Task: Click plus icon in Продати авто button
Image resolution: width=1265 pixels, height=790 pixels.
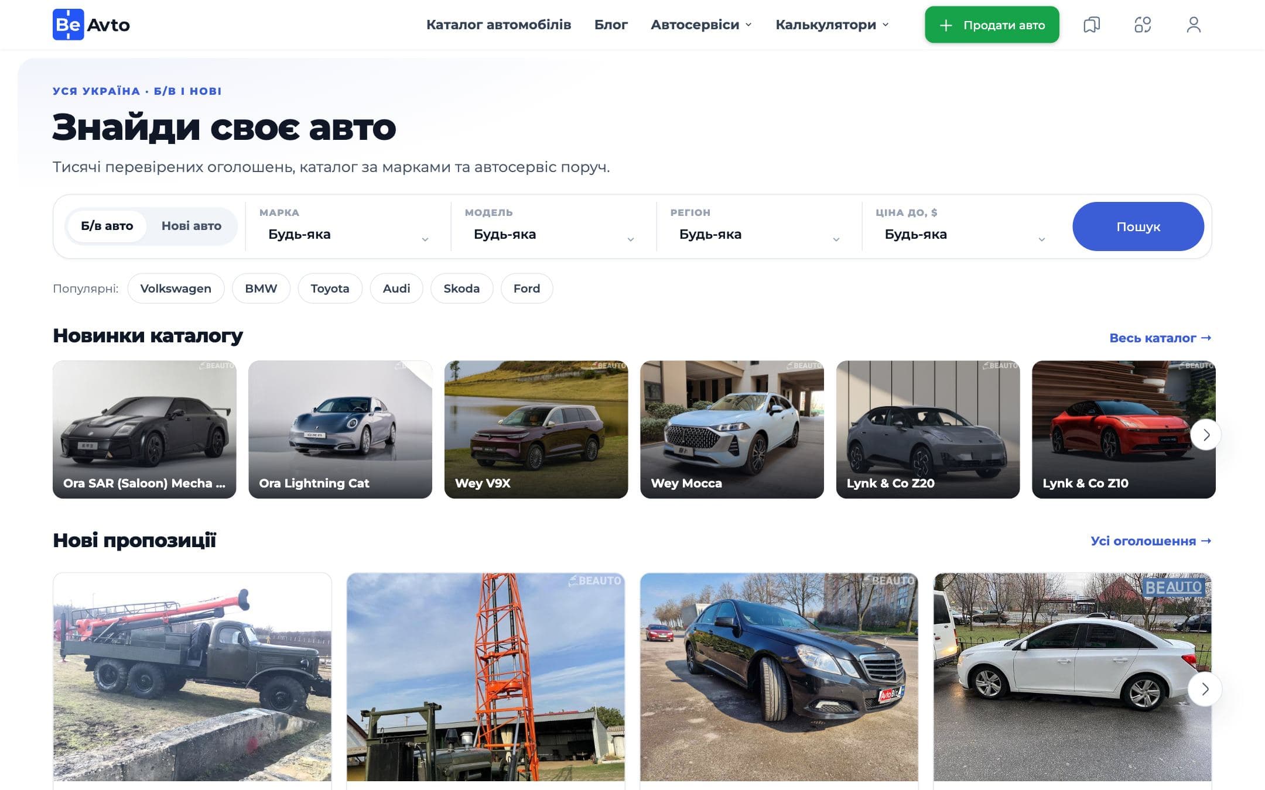Action: 946,25
